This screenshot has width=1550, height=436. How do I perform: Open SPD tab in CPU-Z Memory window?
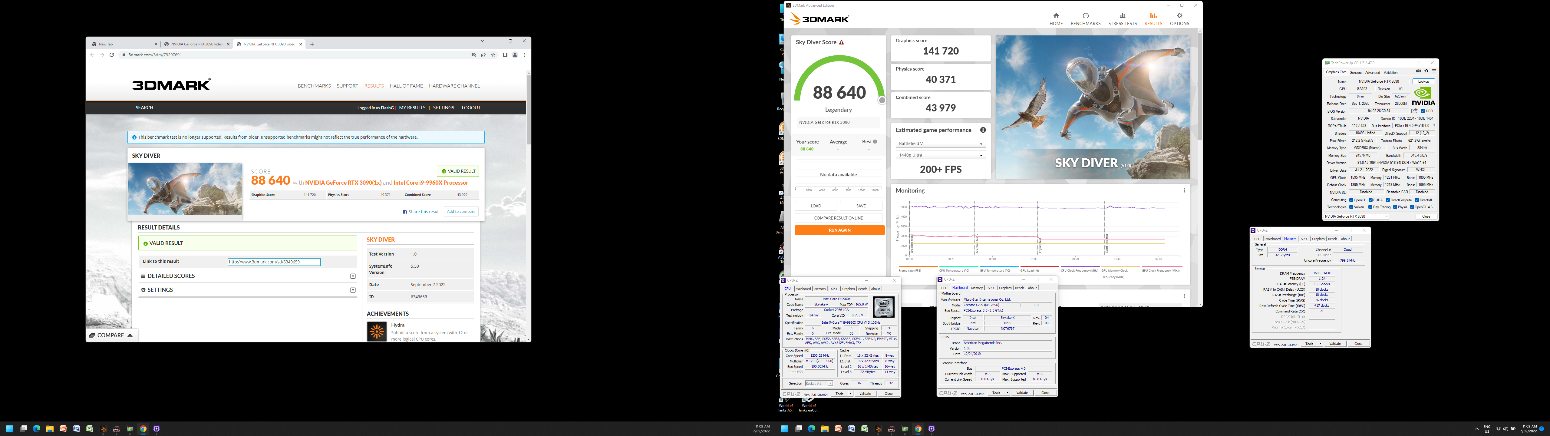[x=1304, y=239]
